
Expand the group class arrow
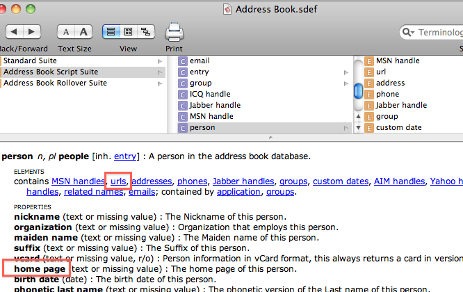tap(346, 83)
